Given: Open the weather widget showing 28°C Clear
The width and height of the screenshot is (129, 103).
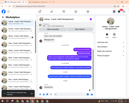Looking at the screenshot, I should (x=103, y=101).
